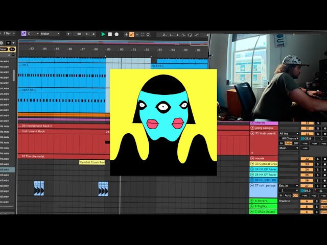Click 26 HL track header icon
The height and width of the screenshot is (245, 327).
(x=252, y=180)
